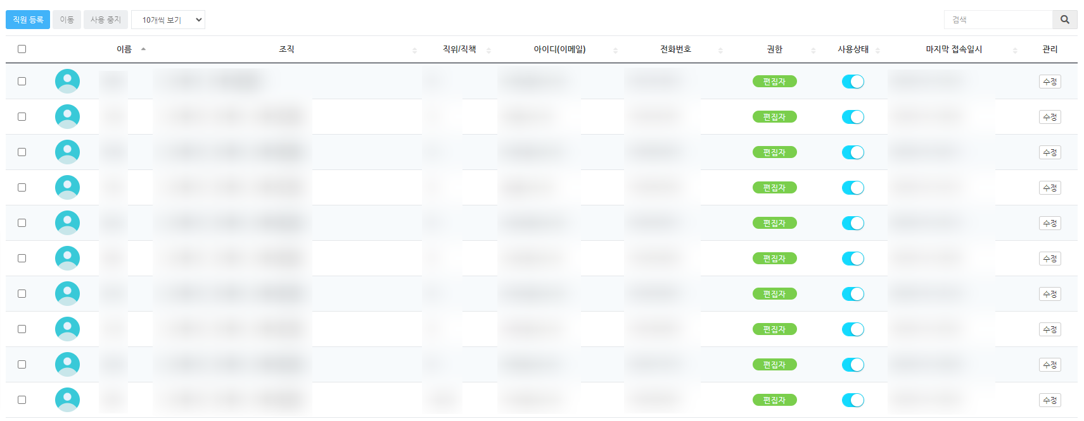Click sort icon on 전화번호 column
The width and height of the screenshot is (1084, 421).
720,50
